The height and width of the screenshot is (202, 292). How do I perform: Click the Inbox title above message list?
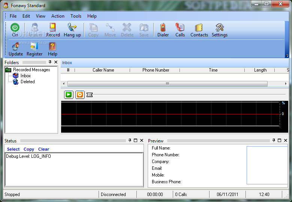(67, 63)
